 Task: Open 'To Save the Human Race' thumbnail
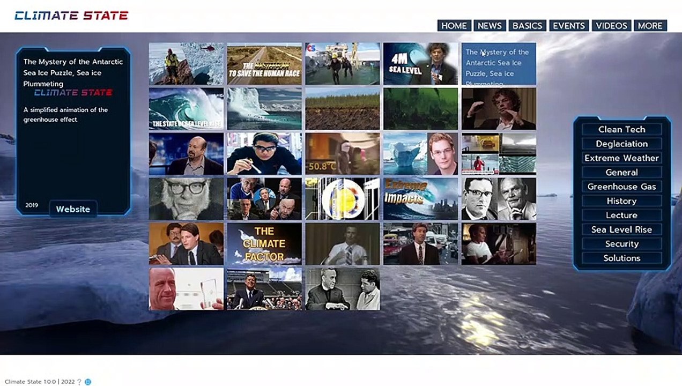point(264,64)
